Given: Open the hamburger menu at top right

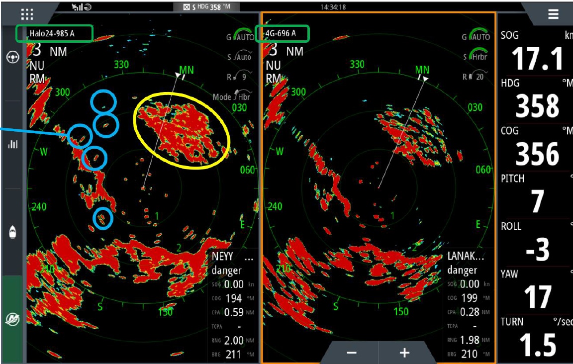Looking at the screenshot, I should (553, 14).
